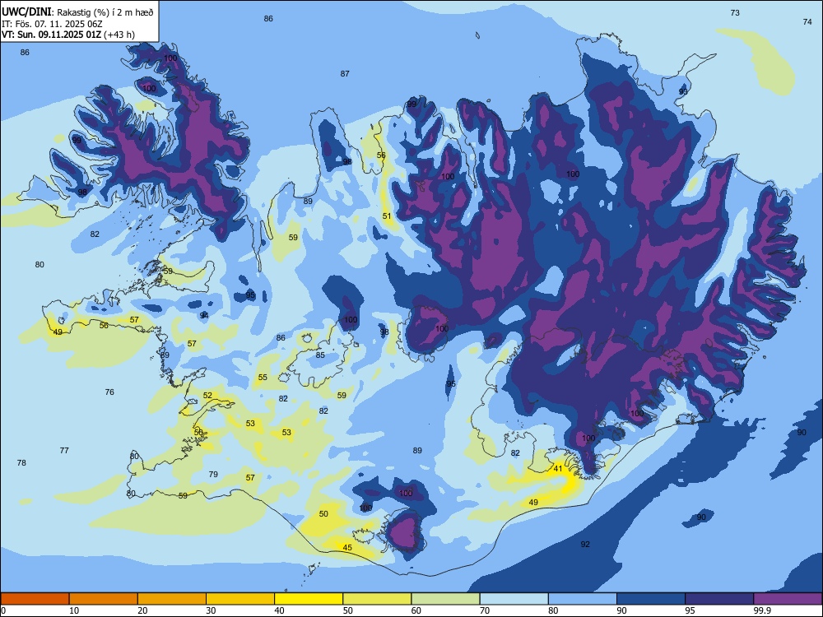Click the offshore value 77
Viewport: 823px width, 617px height.
click(64, 450)
